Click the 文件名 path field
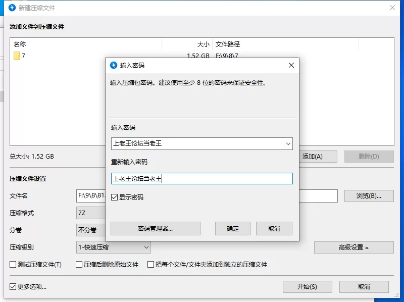Viewport: 404px width, 302px height. 91,196
